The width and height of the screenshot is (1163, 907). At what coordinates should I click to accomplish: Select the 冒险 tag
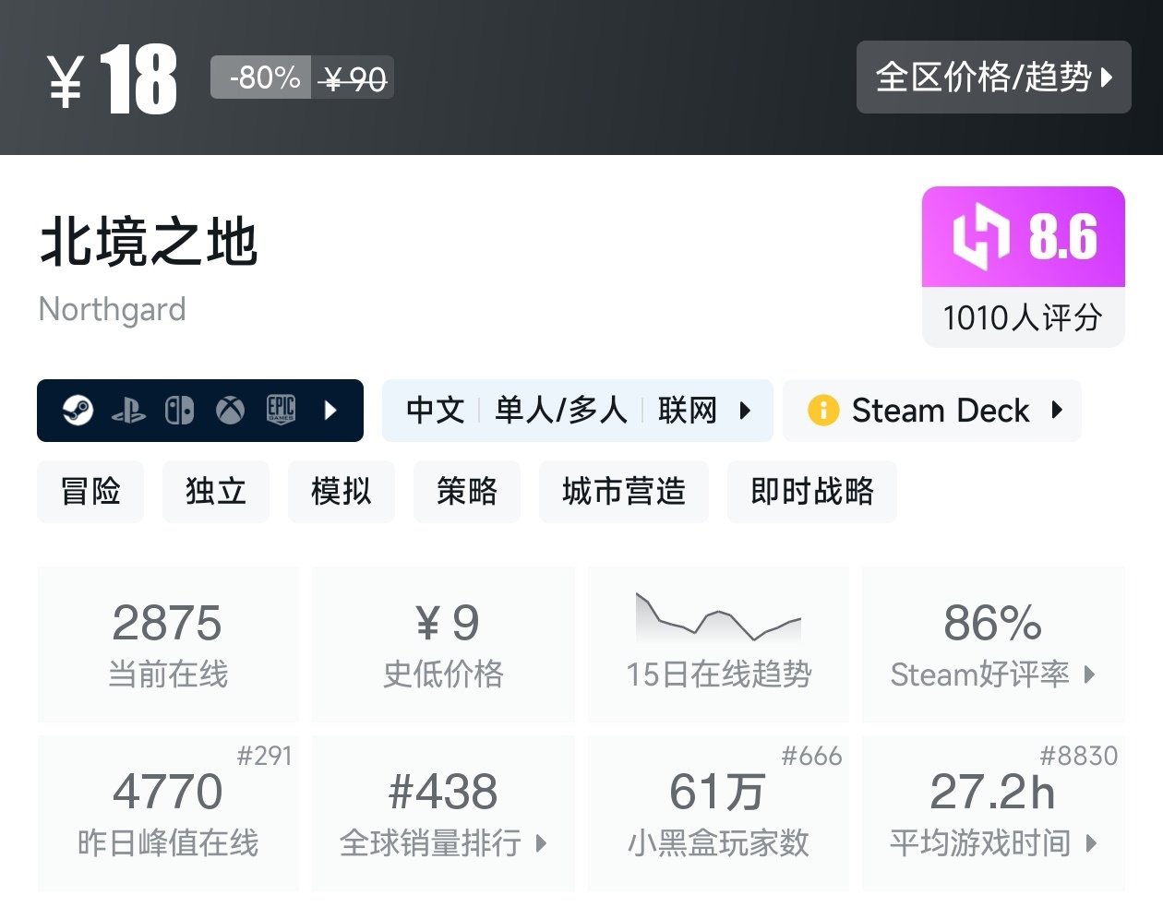point(90,492)
